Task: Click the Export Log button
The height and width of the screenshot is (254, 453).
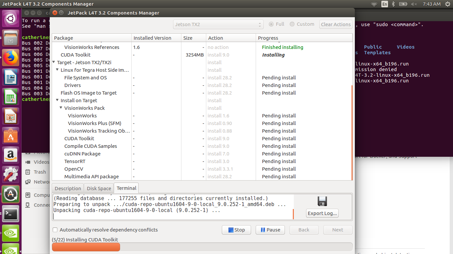Action: click(x=322, y=213)
